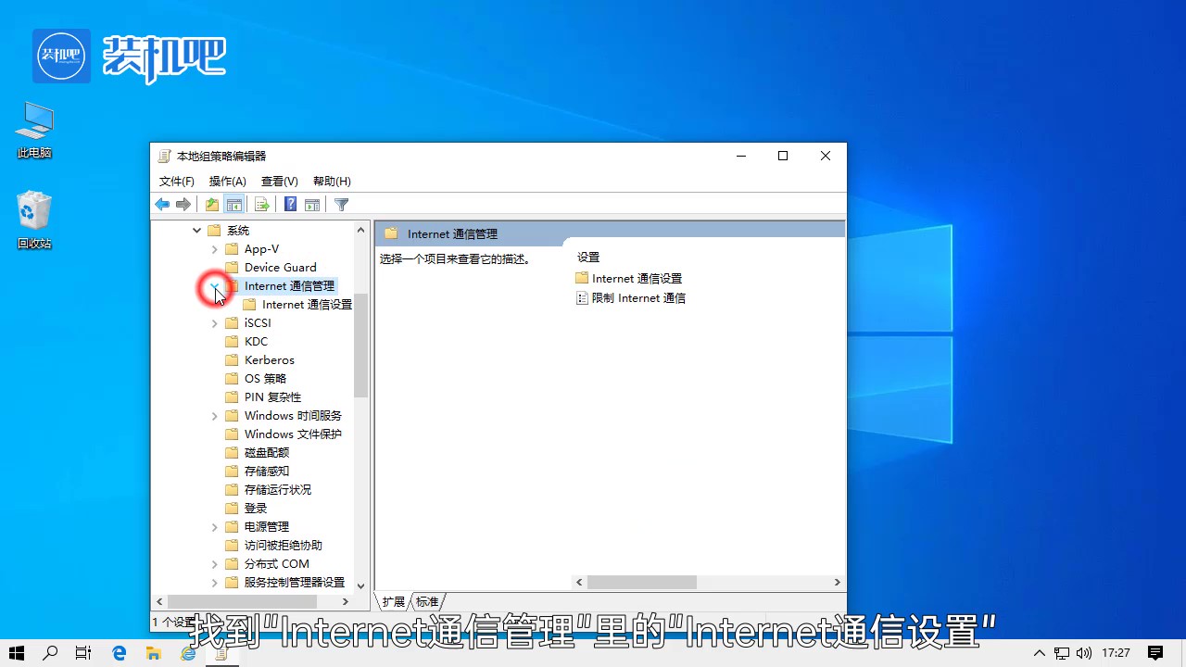The width and height of the screenshot is (1186, 667).
Task: Open the 操作(A) menu
Action: coord(227,181)
